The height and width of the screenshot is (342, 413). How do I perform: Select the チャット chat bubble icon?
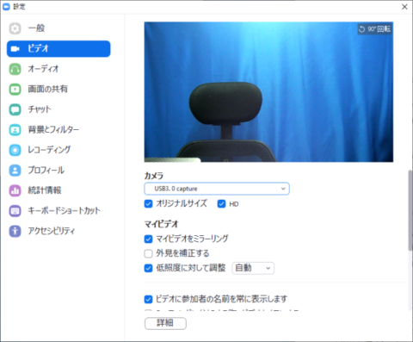click(x=15, y=109)
